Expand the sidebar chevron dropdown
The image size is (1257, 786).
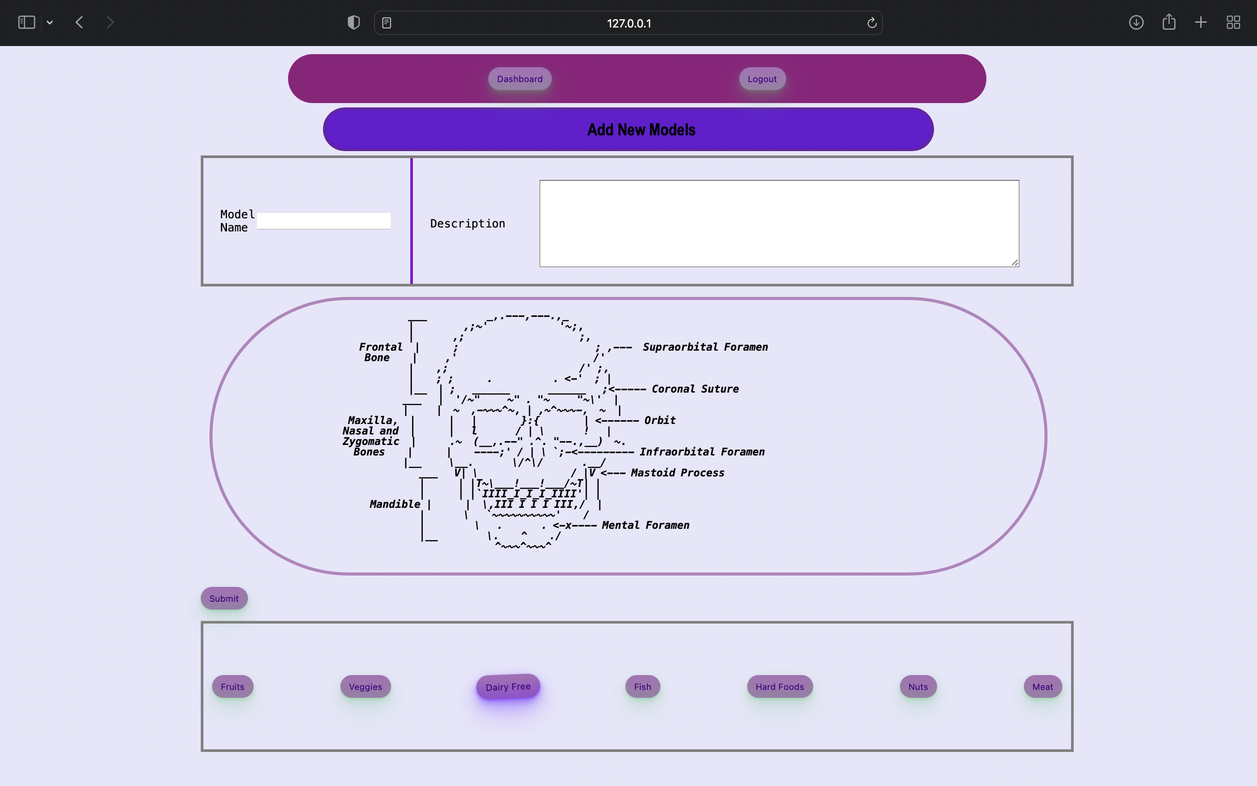(50, 22)
